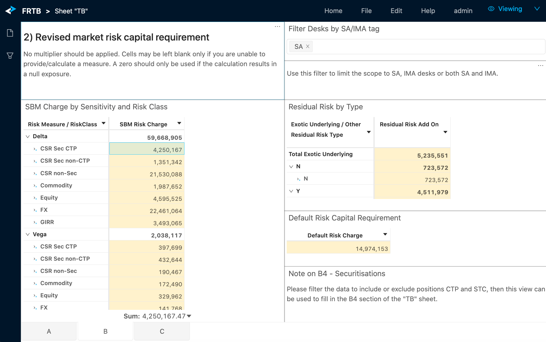
Task: Collapse the bold N residual risk row
Action: tap(291, 167)
